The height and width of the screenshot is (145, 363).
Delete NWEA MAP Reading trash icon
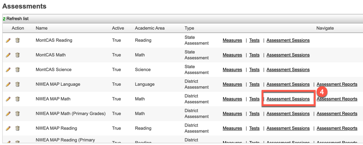(18, 128)
